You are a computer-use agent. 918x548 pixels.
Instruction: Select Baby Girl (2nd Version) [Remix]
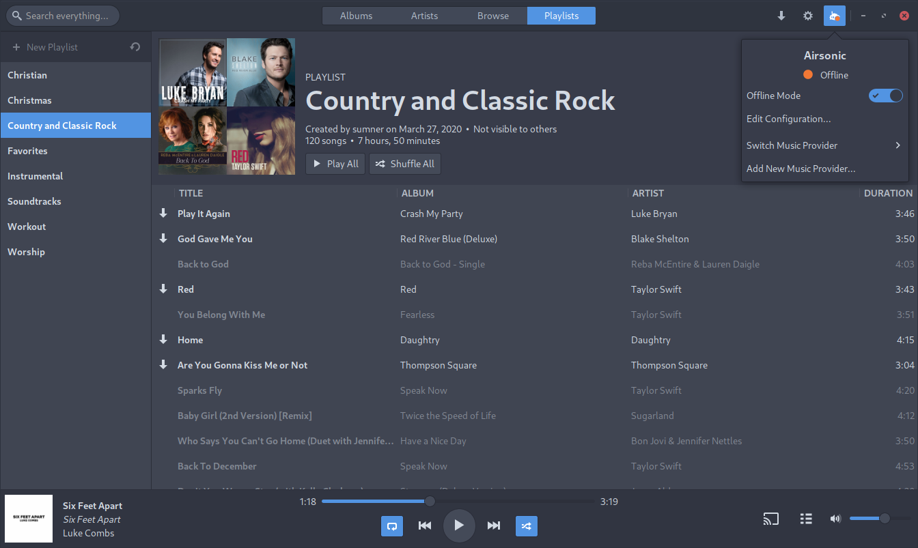tap(245, 416)
